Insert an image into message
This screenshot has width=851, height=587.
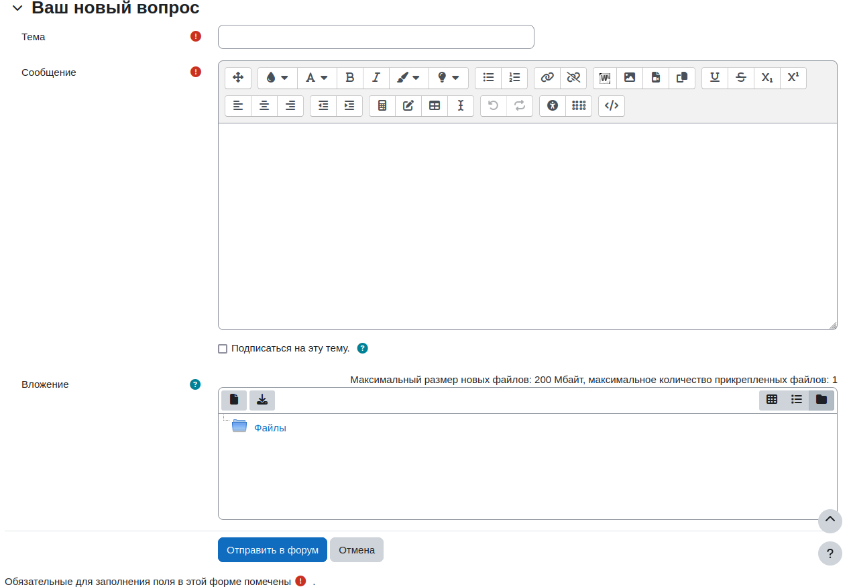630,78
